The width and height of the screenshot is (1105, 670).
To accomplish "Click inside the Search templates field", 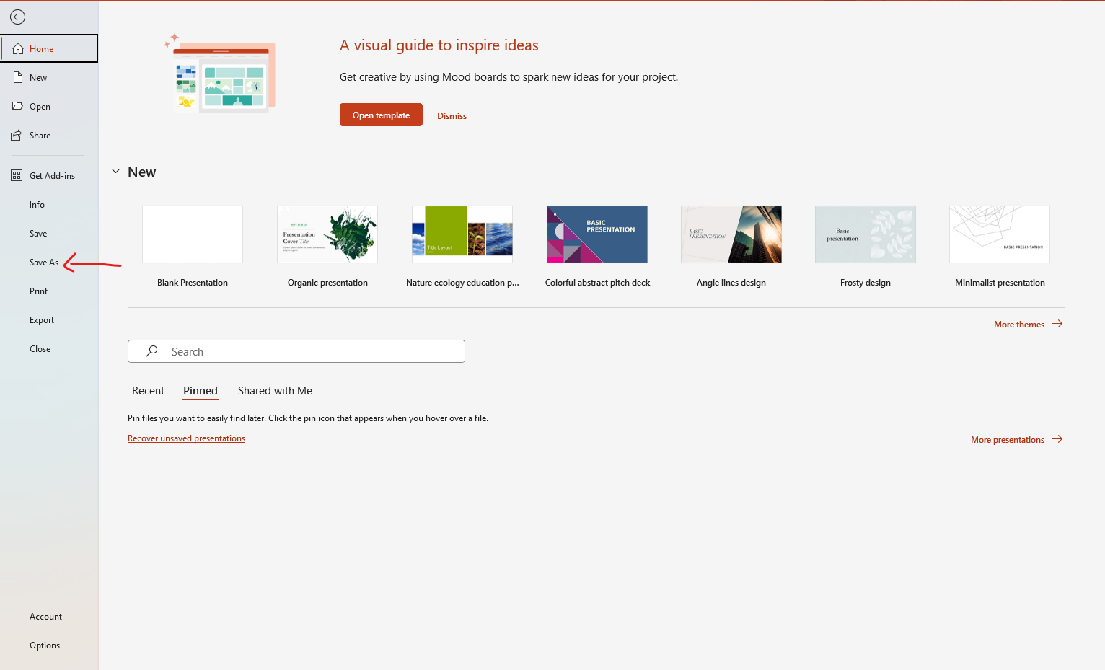I will point(303,351).
